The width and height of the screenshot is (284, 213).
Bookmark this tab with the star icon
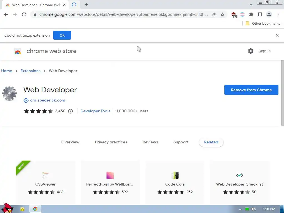click(x=222, y=14)
